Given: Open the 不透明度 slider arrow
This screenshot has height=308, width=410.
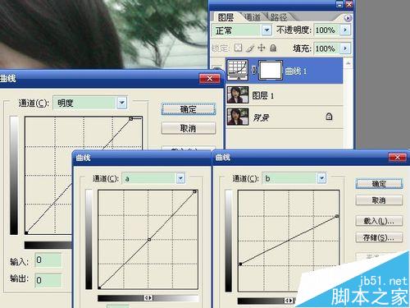Looking at the screenshot, I should (x=345, y=30).
